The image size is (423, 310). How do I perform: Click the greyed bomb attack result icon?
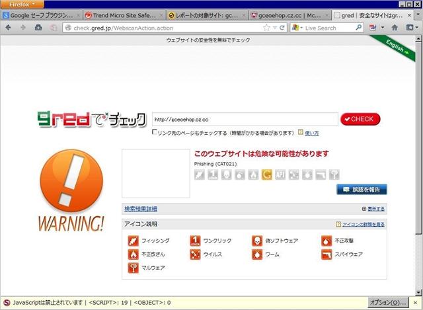[x=240, y=174]
